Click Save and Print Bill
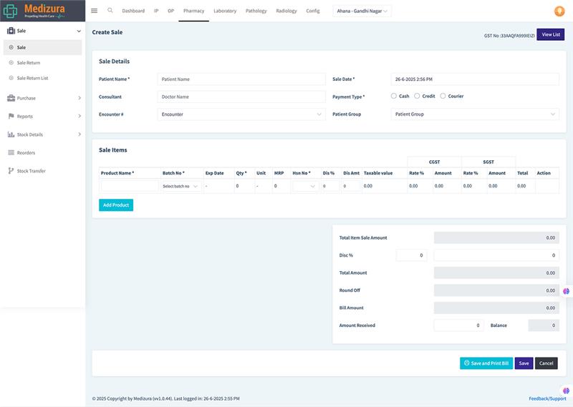 click(x=486, y=363)
